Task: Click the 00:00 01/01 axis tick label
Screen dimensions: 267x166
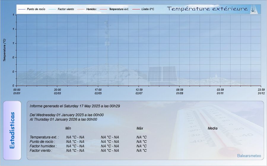Action: click(17, 92)
